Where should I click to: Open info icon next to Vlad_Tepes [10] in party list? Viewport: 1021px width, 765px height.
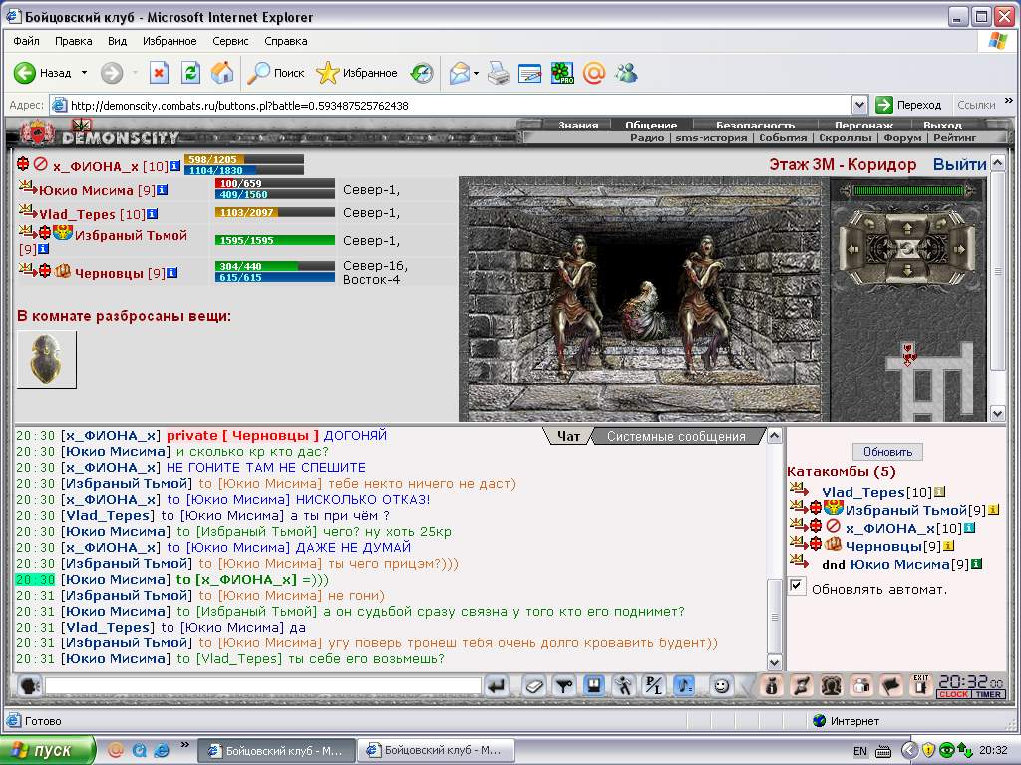[152, 214]
